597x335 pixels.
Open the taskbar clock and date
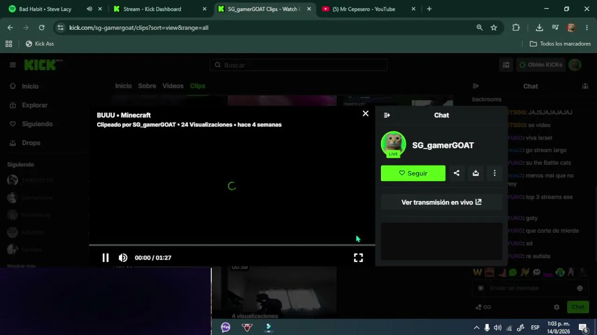click(559, 328)
